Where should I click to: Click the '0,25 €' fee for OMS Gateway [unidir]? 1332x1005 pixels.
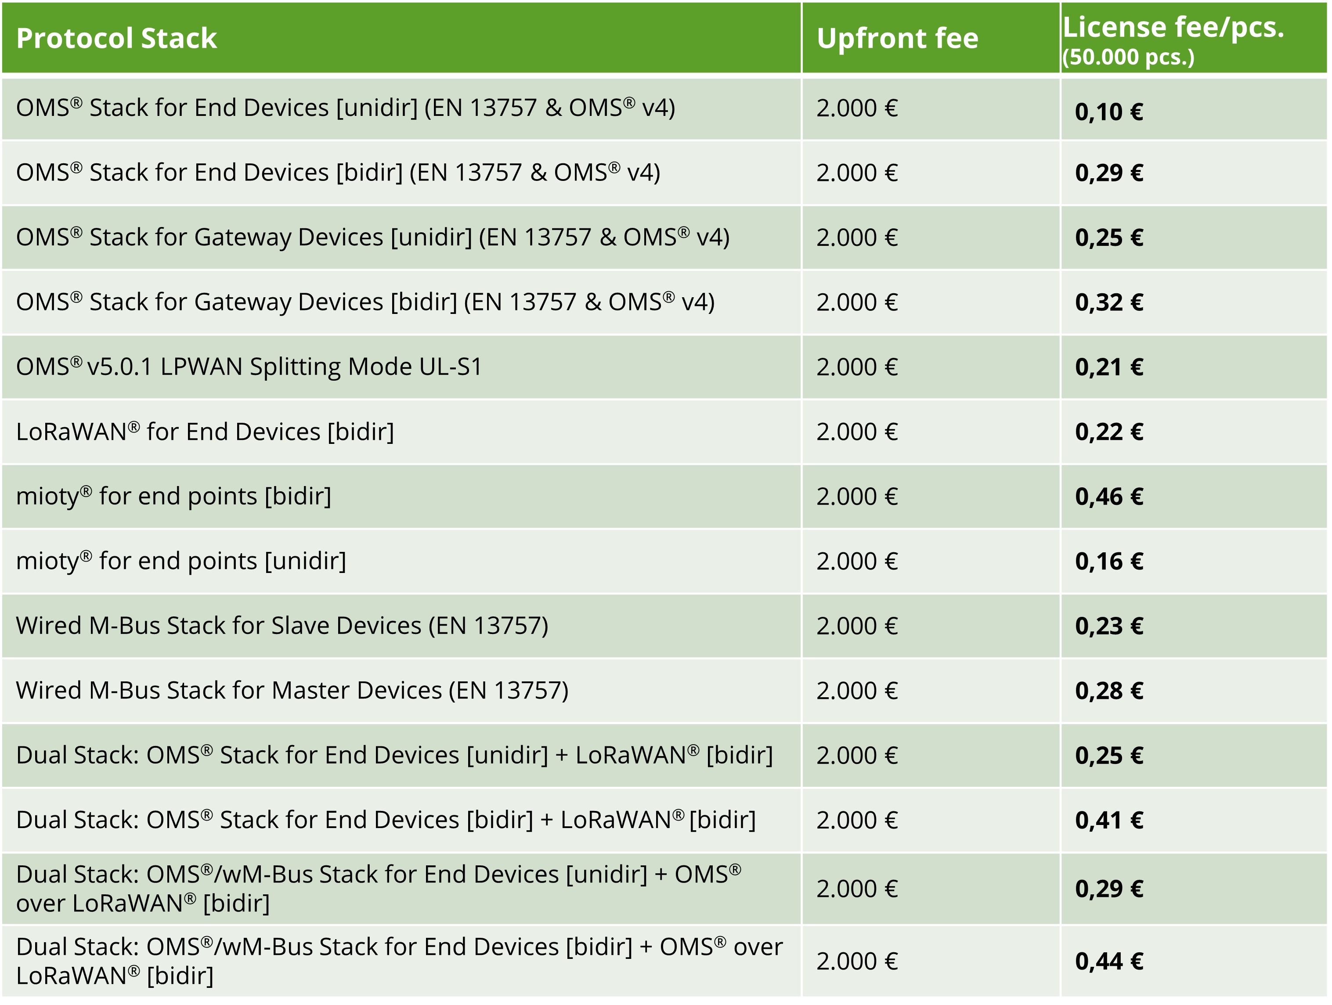[1109, 238]
